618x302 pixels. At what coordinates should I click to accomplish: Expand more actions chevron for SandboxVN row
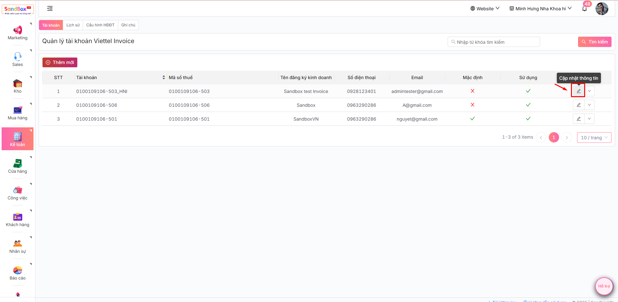point(589,119)
